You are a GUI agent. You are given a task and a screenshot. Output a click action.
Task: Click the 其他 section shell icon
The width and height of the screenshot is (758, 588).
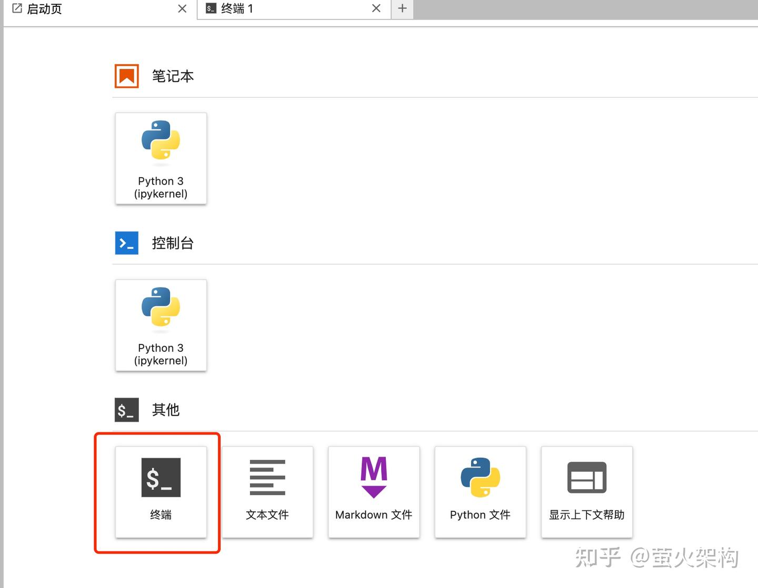click(x=126, y=409)
